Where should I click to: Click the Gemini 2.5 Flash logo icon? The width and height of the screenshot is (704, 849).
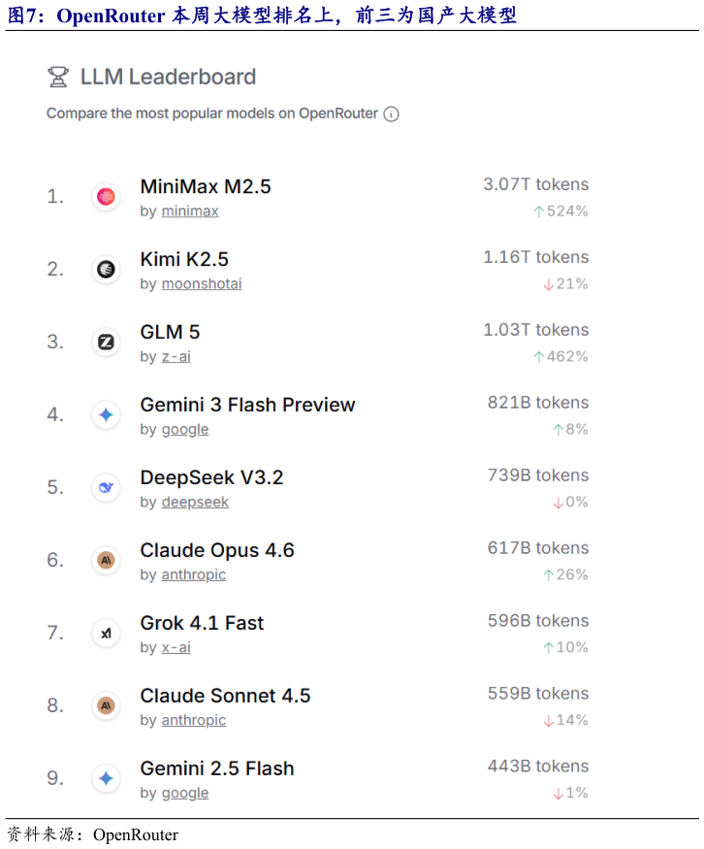pyautogui.click(x=106, y=779)
